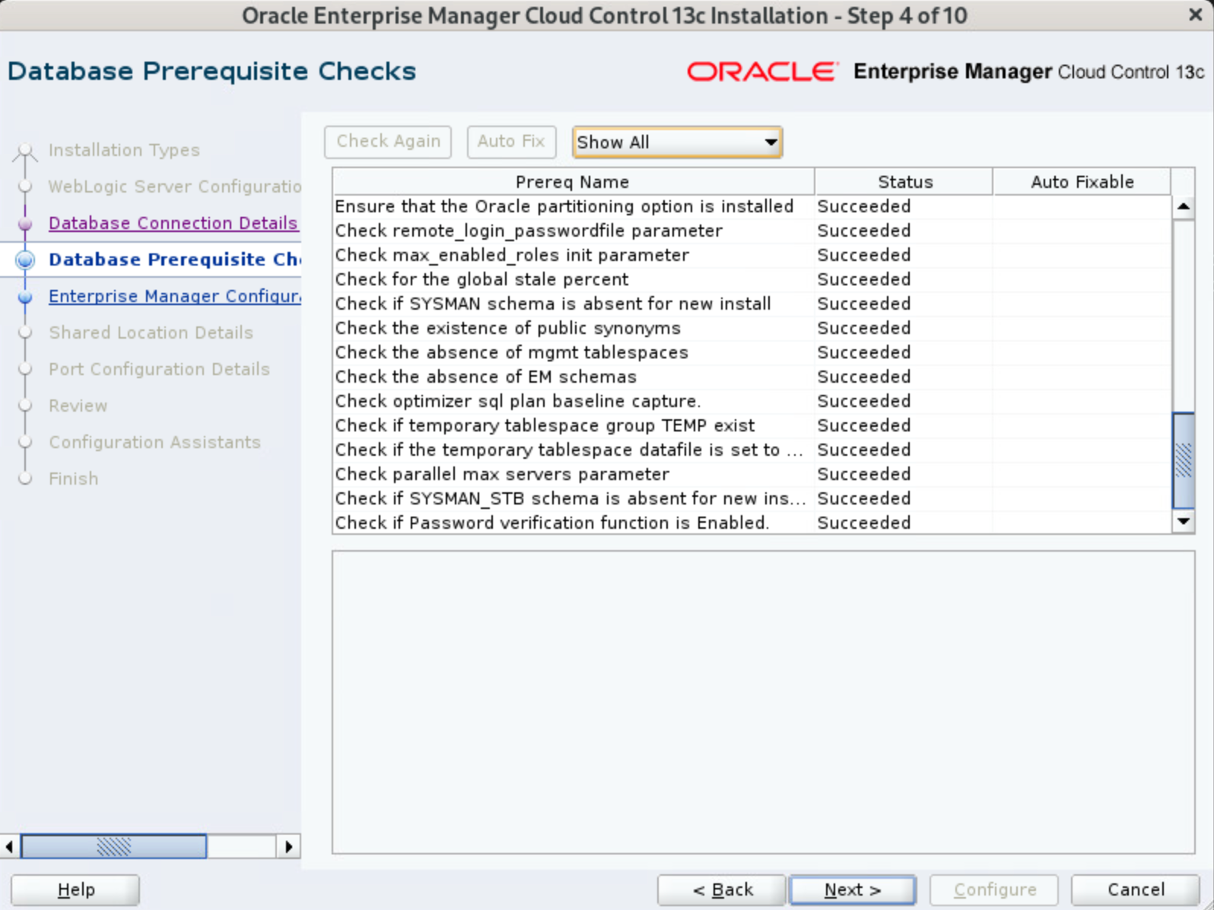This screenshot has height=910, width=1214.
Task: Click the Enterprise Manager Configuration step bullet
Action: [25, 297]
